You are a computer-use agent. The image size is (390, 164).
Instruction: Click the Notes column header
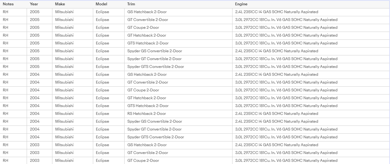coord(8,4)
